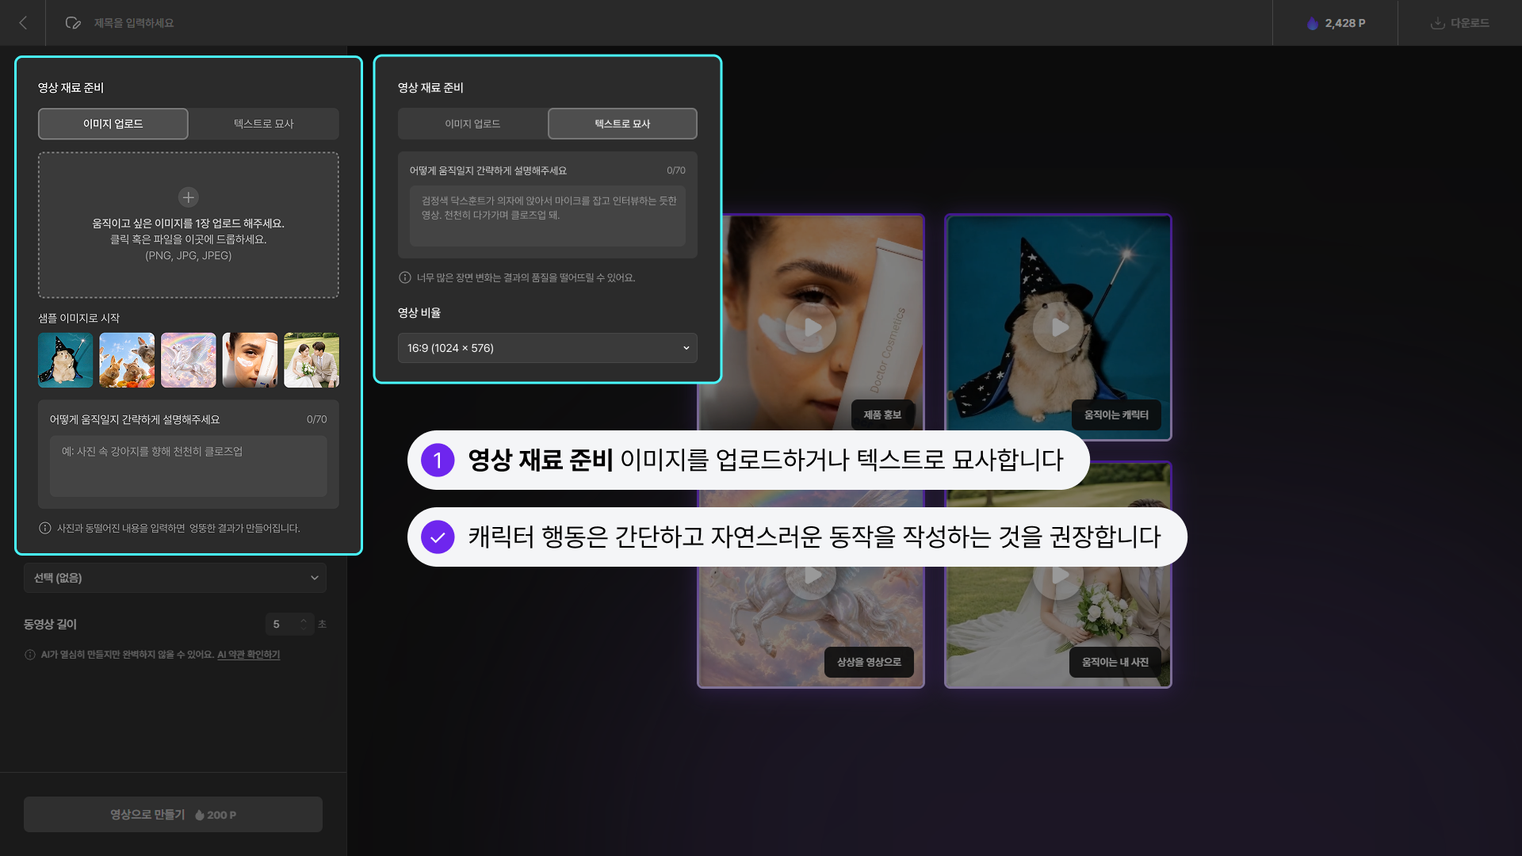This screenshot has width=1522, height=856.
Task: Play the 움직이는 캐릭터 hamster video
Action: (1058, 327)
